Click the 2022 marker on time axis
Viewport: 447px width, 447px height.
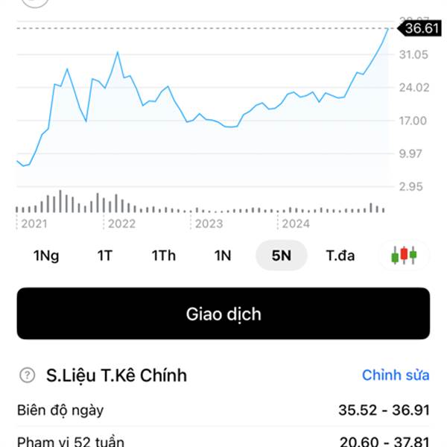tap(121, 223)
